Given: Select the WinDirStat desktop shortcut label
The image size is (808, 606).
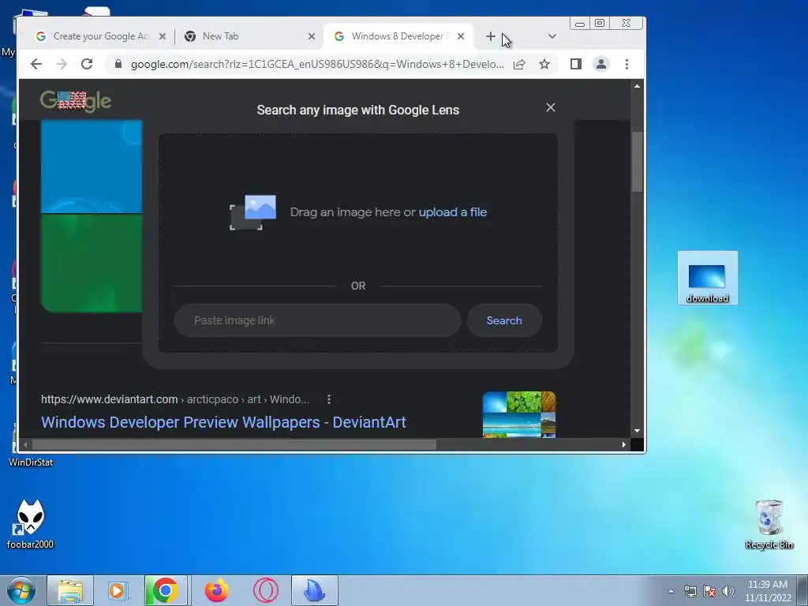Looking at the screenshot, I should [x=31, y=462].
